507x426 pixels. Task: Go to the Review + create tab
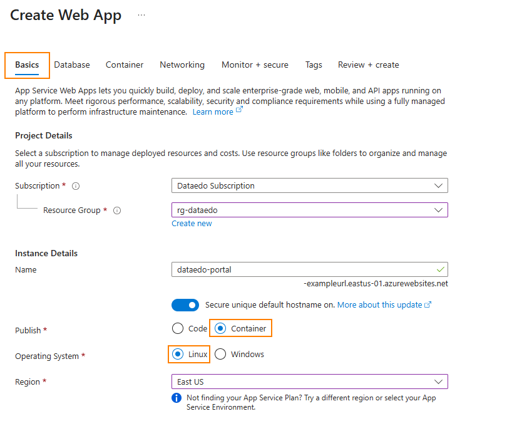368,65
